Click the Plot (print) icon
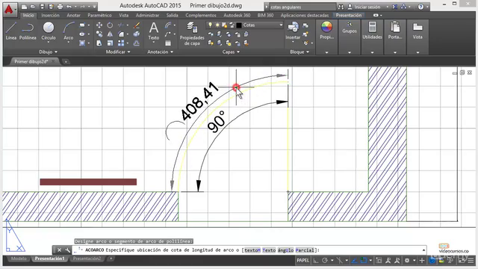This screenshot has height=269, width=478. coord(60,7)
